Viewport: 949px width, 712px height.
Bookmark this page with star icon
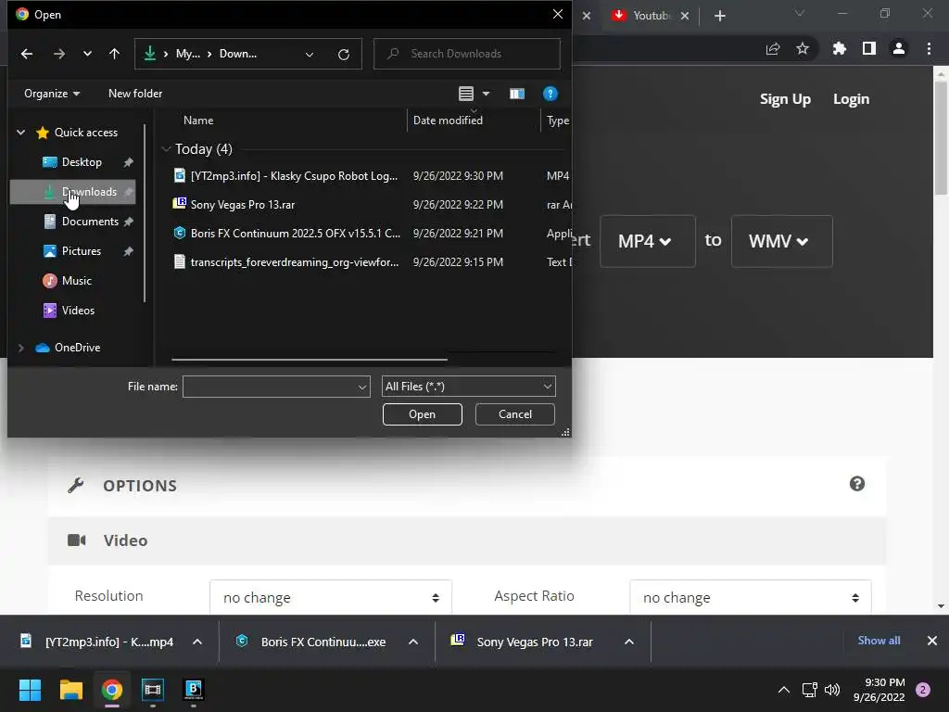(803, 48)
